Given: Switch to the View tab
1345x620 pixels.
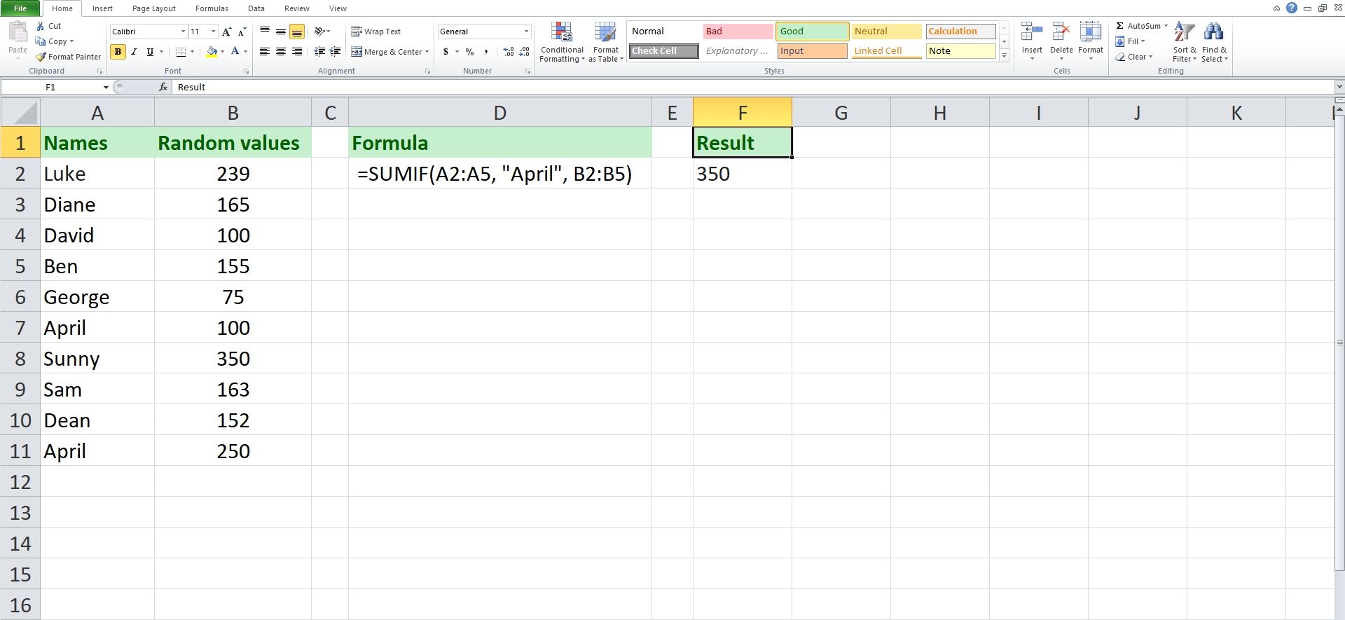Looking at the screenshot, I should tap(338, 8).
